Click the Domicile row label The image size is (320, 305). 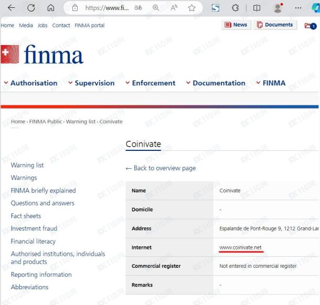click(x=142, y=210)
